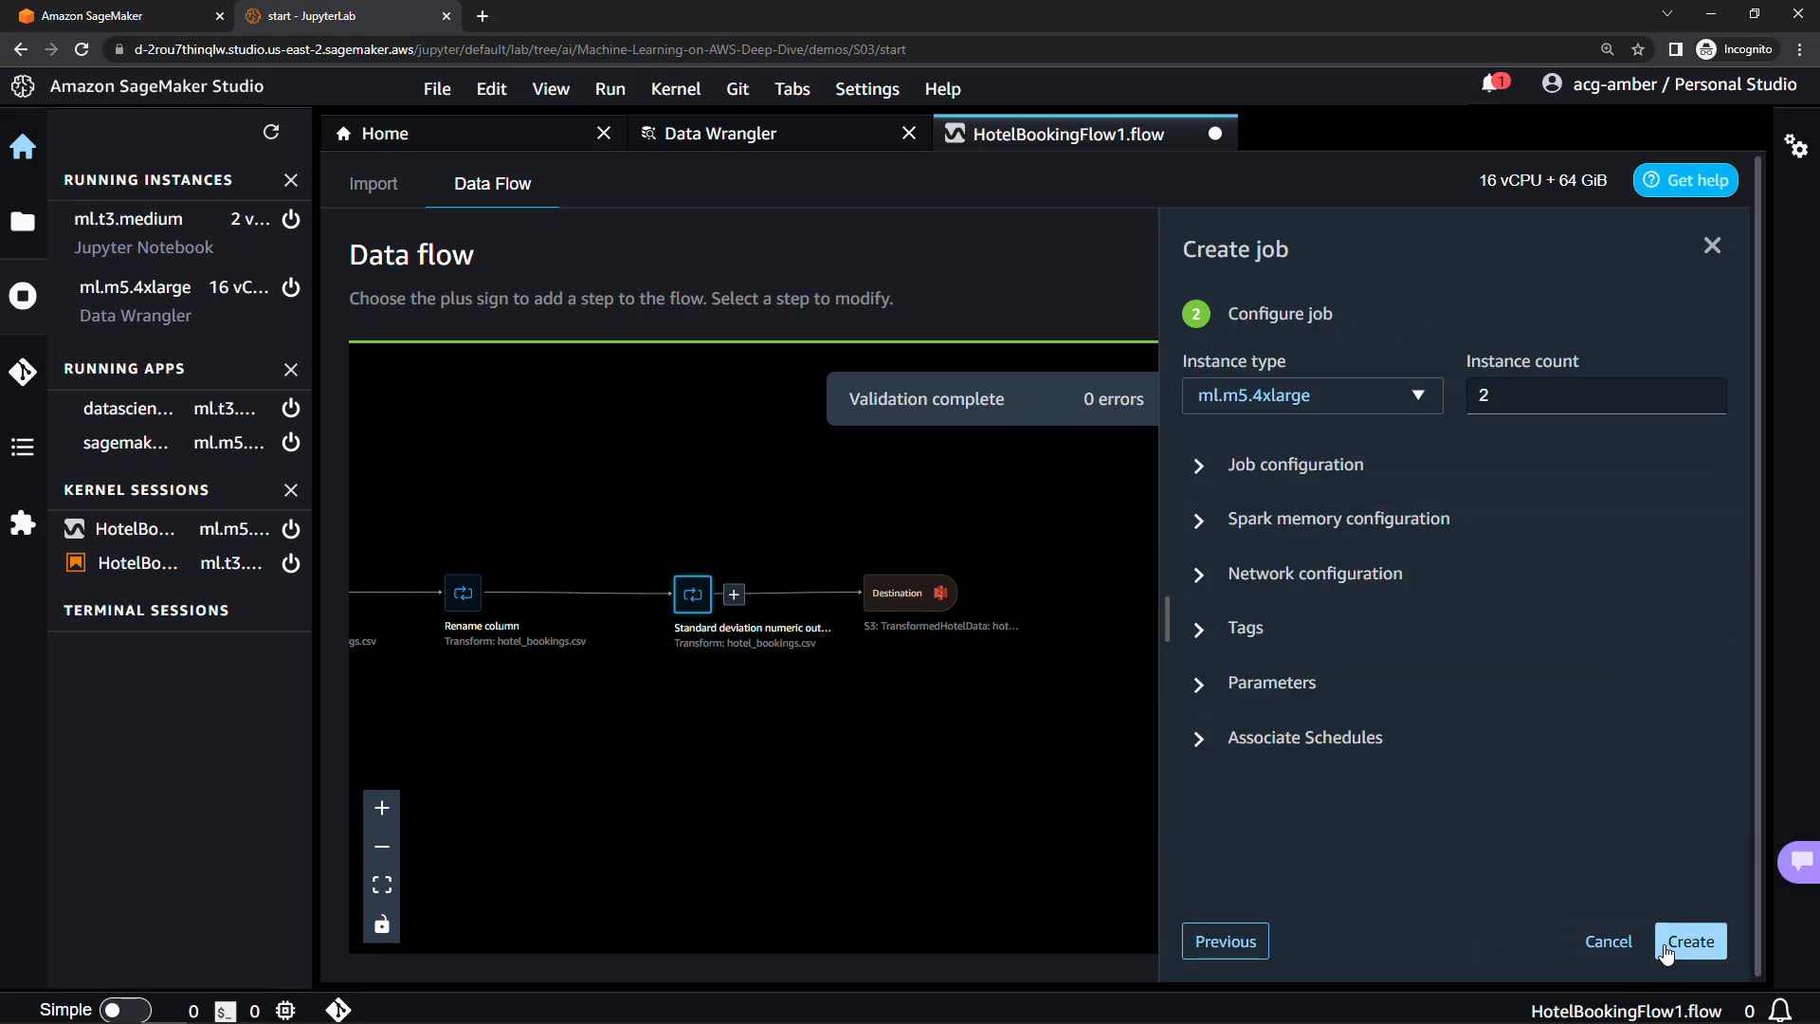The width and height of the screenshot is (1820, 1024).
Task: Click the fit-to-screen icon on flow canvas
Action: [x=382, y=885]
